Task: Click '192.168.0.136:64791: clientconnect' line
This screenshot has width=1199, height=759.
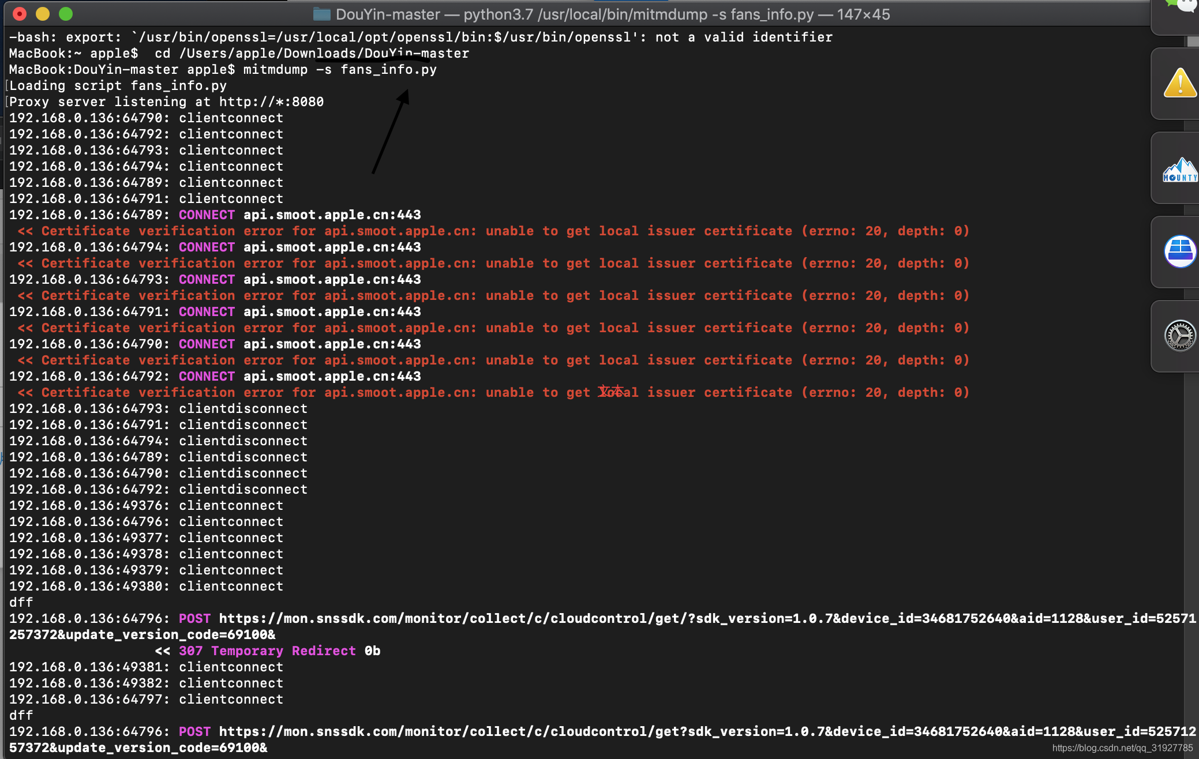Action: pyautogui.click(x=146, y=198)
